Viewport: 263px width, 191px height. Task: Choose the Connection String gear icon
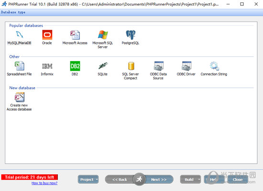pyautogui.click(x=214, y=66)
